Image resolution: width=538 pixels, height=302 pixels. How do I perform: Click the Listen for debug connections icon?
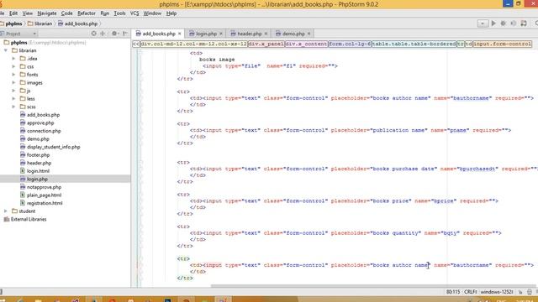click(x=514, y=23)
